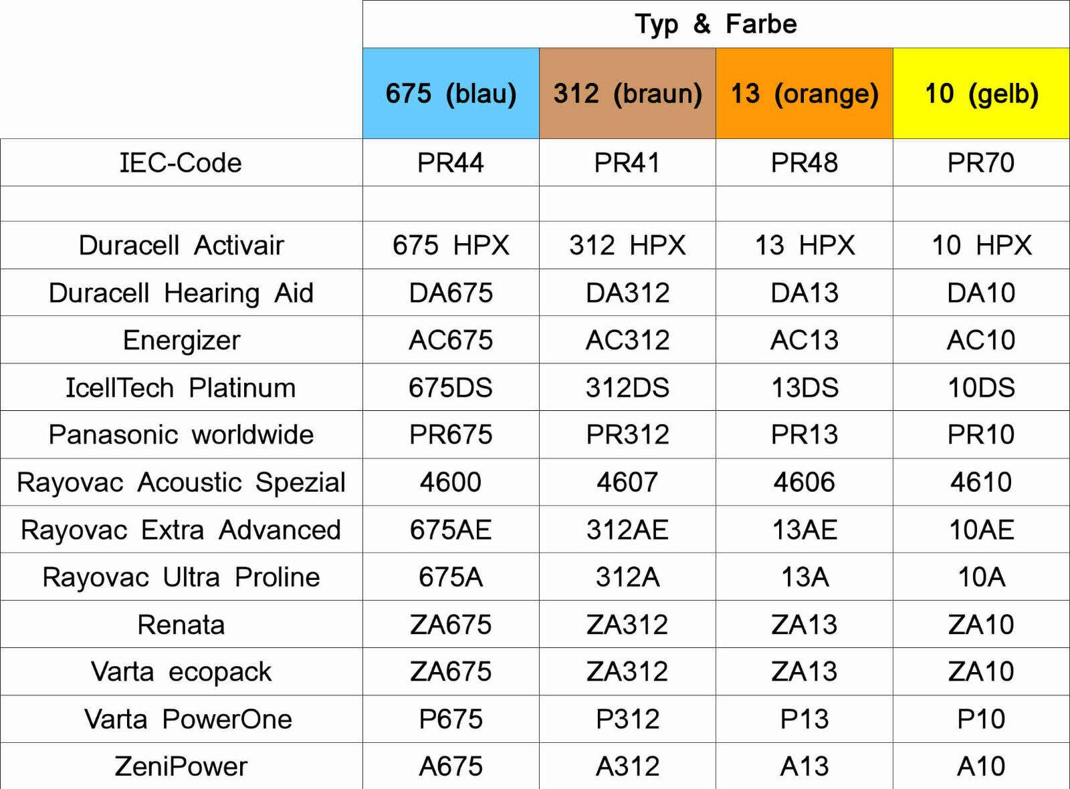Select the IEC-Code row label
Screen dimensions: 1070x789
pos(181,163)
